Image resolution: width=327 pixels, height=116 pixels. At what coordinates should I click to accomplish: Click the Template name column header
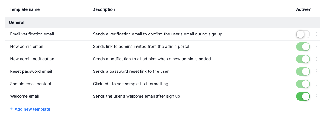pyautogui.click(x=25, y=9)
